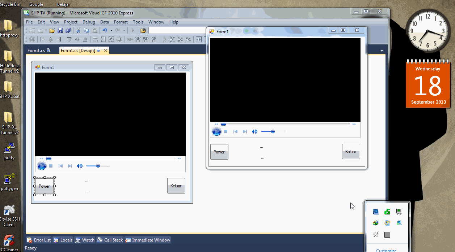
Task: Select Keluar button in the form designer
Action: (x=176, y=186)
